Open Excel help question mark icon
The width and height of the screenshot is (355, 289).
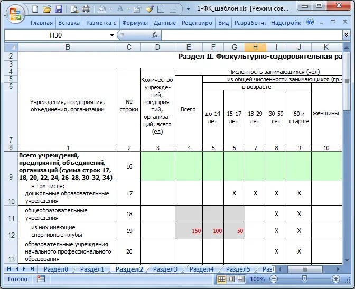(x=310, y=22)
